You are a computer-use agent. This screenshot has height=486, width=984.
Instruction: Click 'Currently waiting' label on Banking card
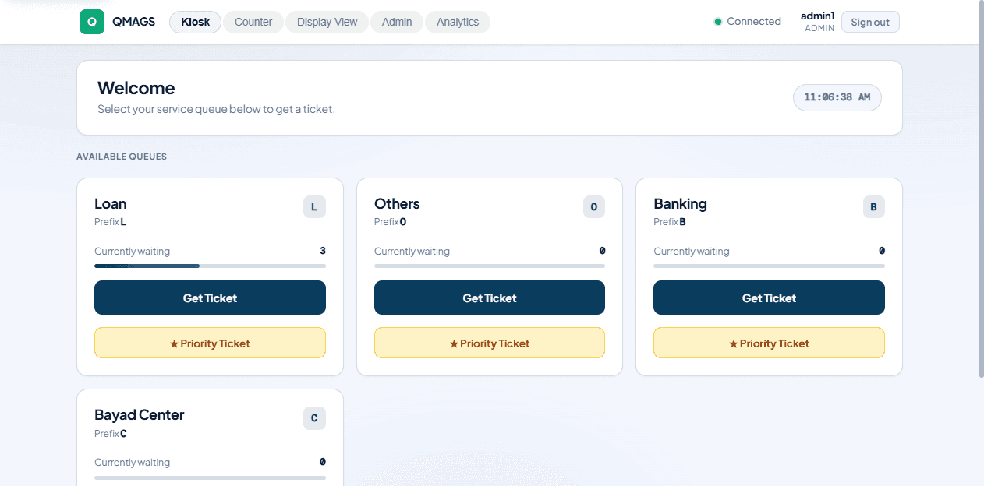[x=692, y=251]
